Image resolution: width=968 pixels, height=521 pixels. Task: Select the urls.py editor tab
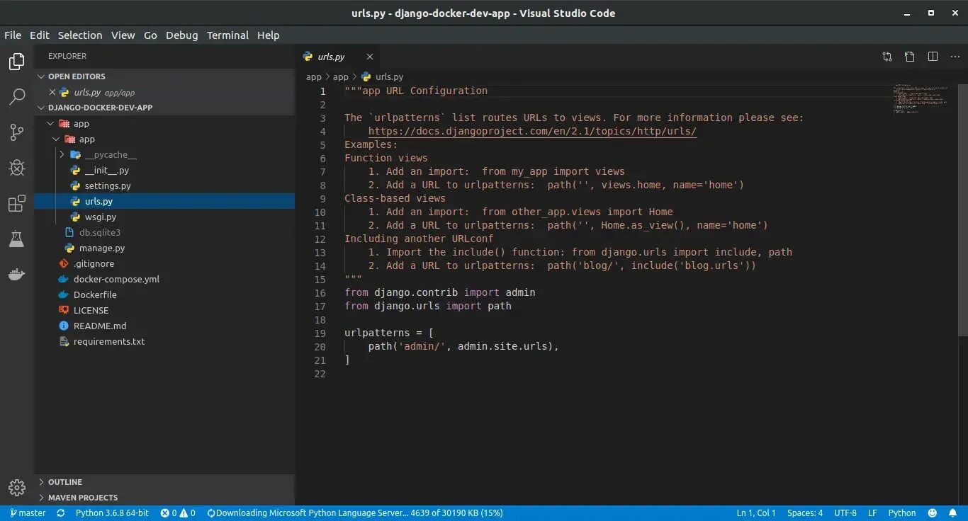click(x=338, y=57)
